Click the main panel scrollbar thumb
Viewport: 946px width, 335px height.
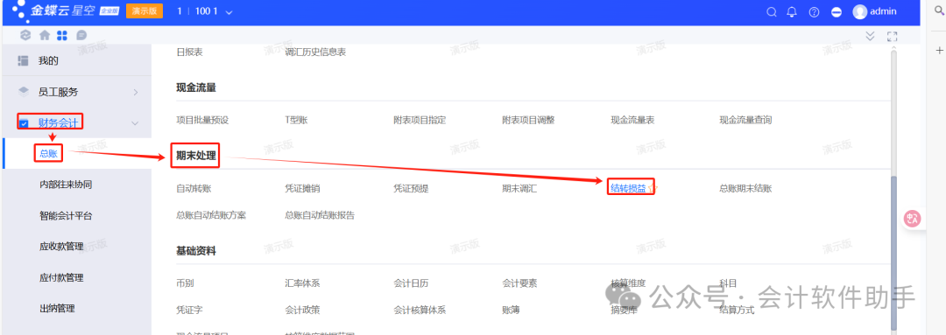[x=894, y=253]
